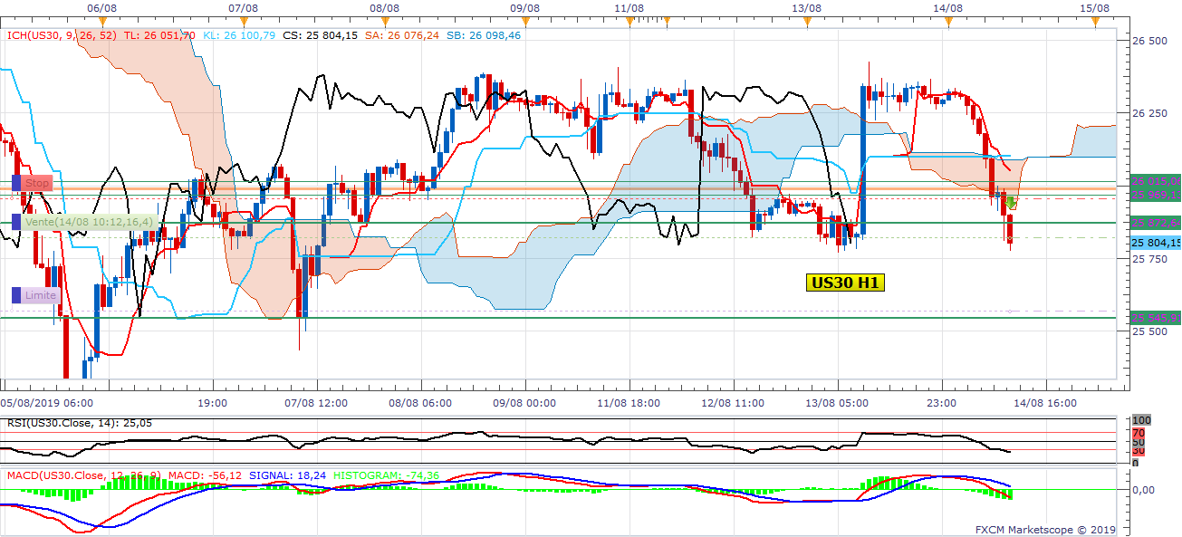Screen dimensions: 1182x537
Task: Select the ICH(US30, 9, 26, 52) indicator label
Action: (61, 35)
